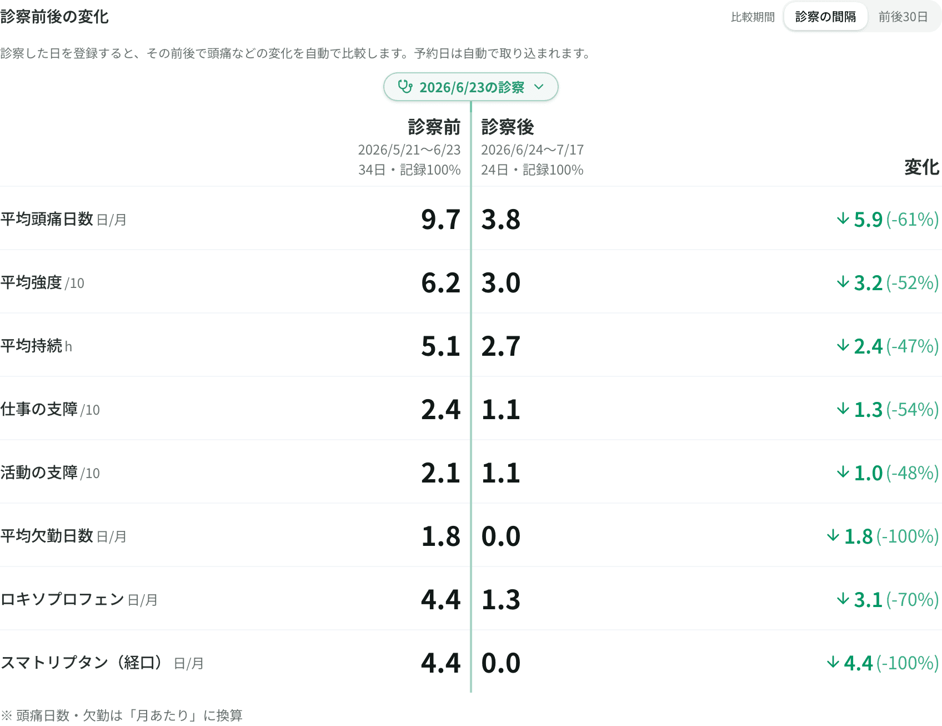Click the 3.8 headache days value

(500, 219)
